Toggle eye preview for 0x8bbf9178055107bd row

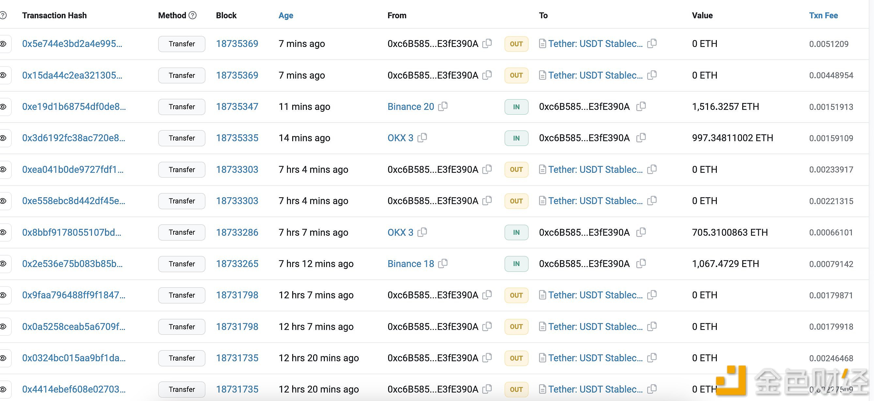click(3, 232)
